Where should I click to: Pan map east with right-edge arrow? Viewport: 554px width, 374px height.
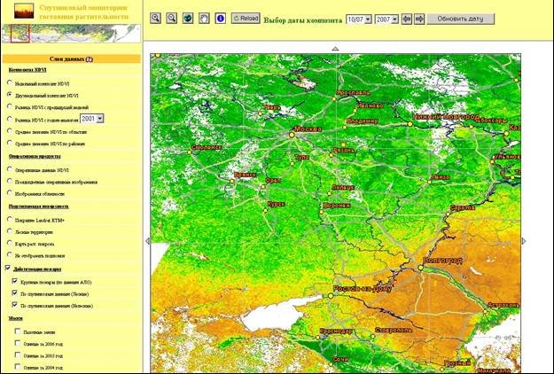(x=523, y=240)
